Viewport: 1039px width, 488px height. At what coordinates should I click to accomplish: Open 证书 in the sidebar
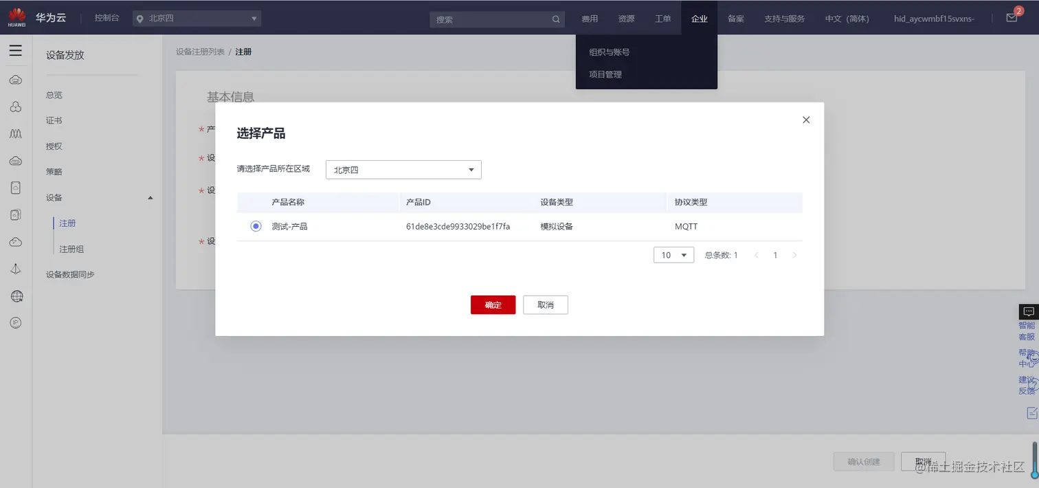coord(54,120)
